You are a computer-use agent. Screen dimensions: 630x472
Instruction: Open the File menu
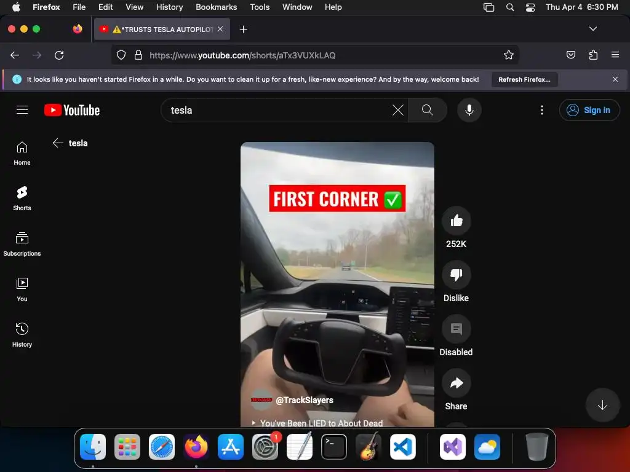coord(79,7)
